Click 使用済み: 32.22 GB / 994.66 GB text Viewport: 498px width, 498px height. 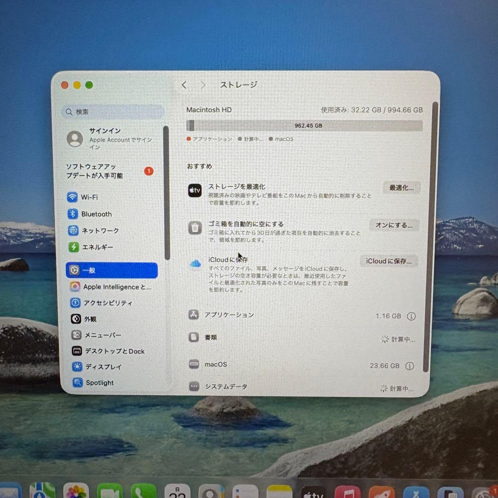pyautogui.click(x=372, y=110)
